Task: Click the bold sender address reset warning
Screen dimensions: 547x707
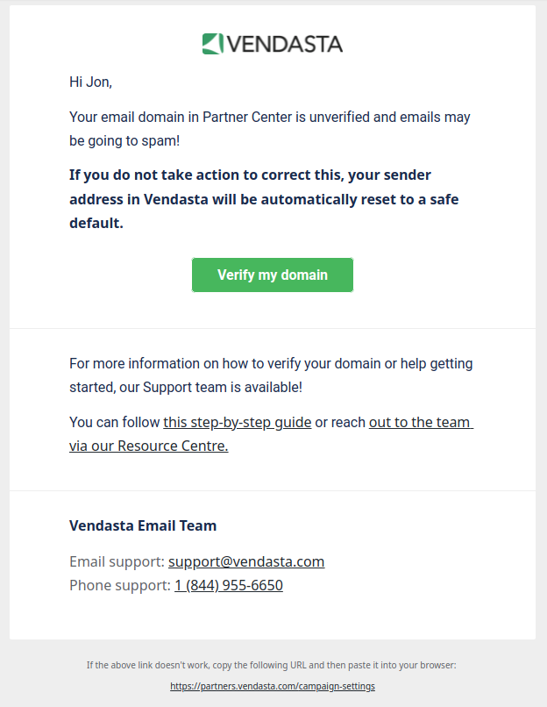Action: click(264, 199)
